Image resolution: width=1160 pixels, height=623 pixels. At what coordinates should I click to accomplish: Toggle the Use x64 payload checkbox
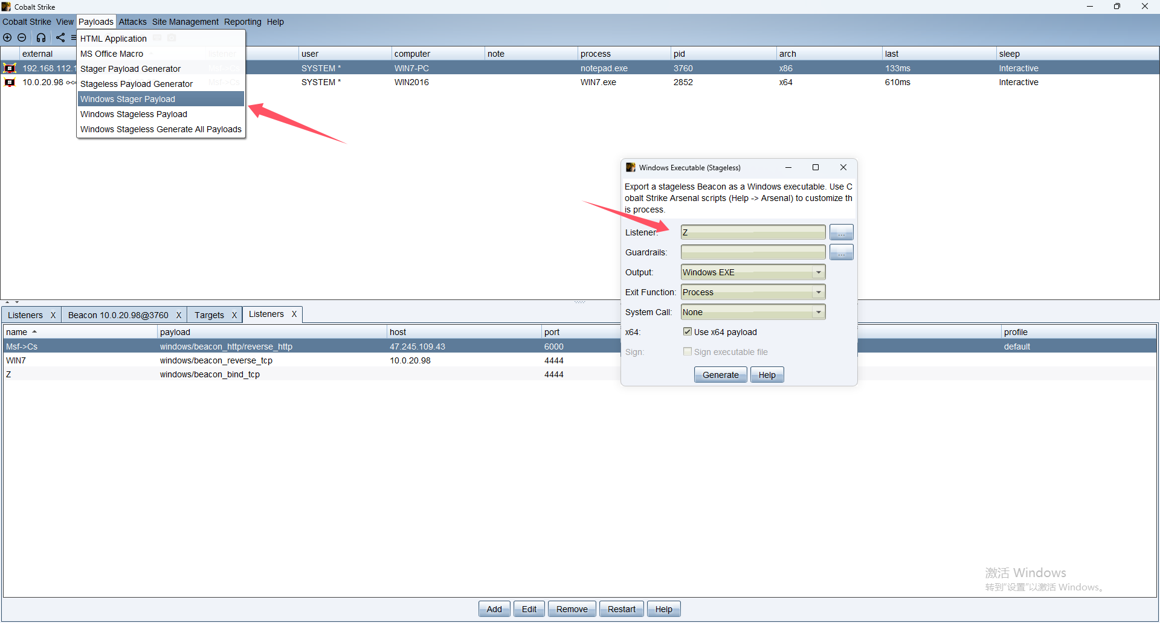[687, 331]
